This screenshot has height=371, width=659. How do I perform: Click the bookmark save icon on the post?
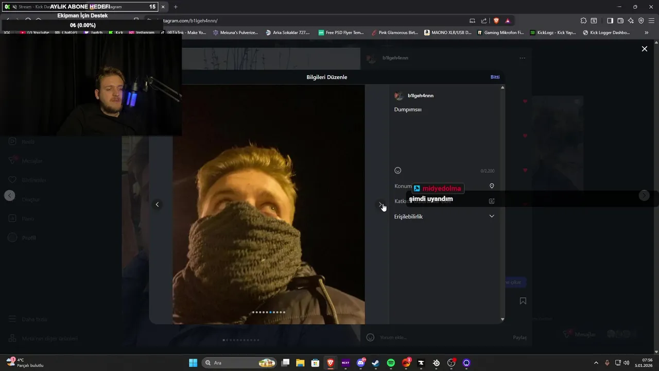pyautogui.click(x=523, y=301)
